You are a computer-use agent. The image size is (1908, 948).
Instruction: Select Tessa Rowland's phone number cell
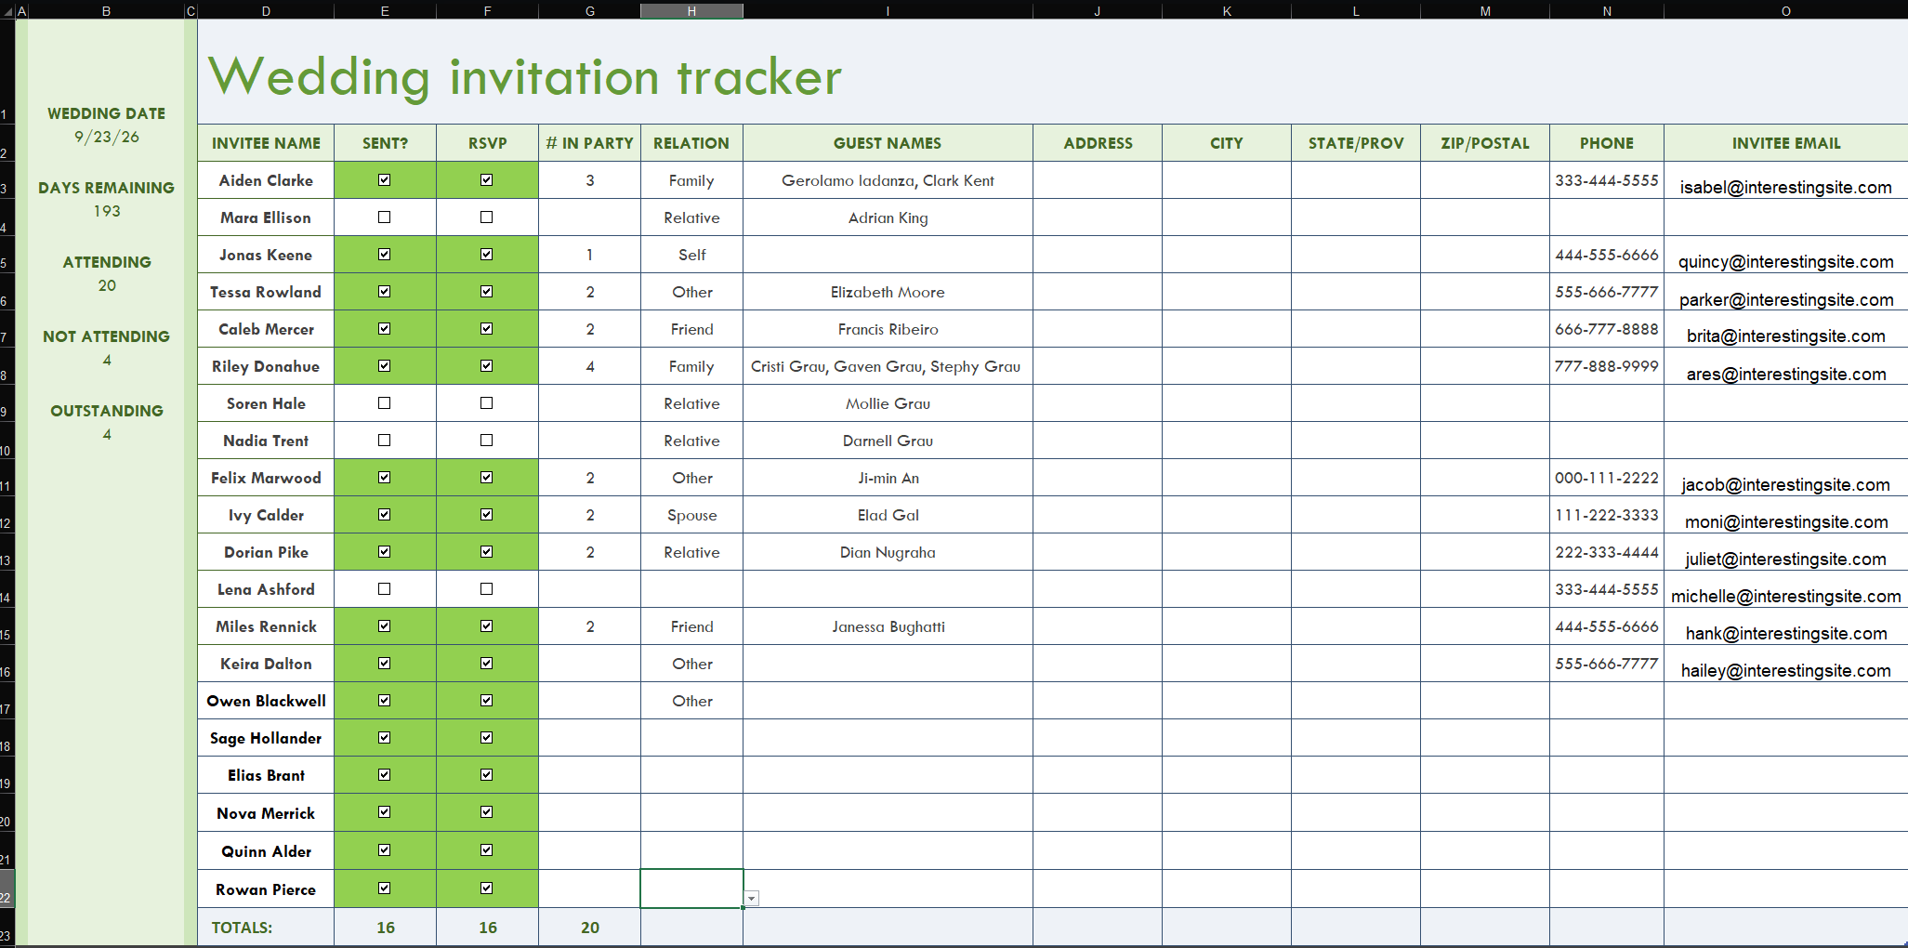point(1607,292)
